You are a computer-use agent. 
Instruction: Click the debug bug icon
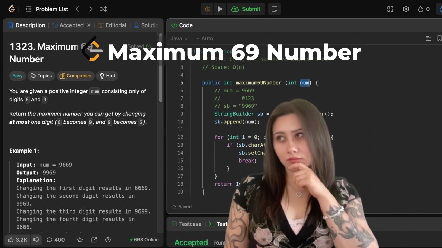coord(207,9)
